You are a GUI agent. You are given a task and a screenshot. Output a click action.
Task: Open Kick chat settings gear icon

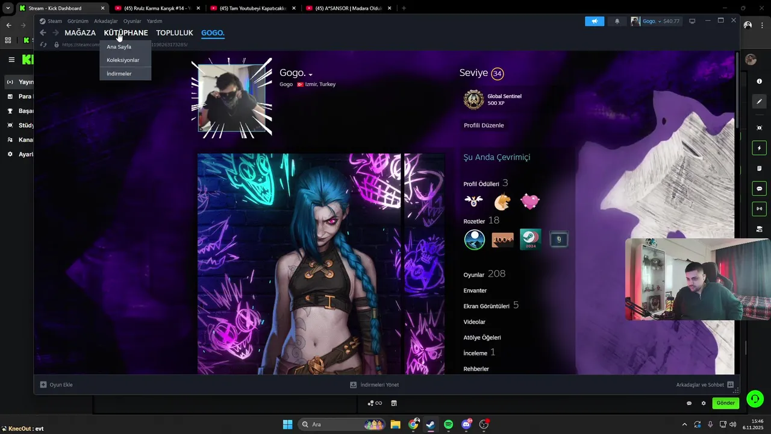704,403
